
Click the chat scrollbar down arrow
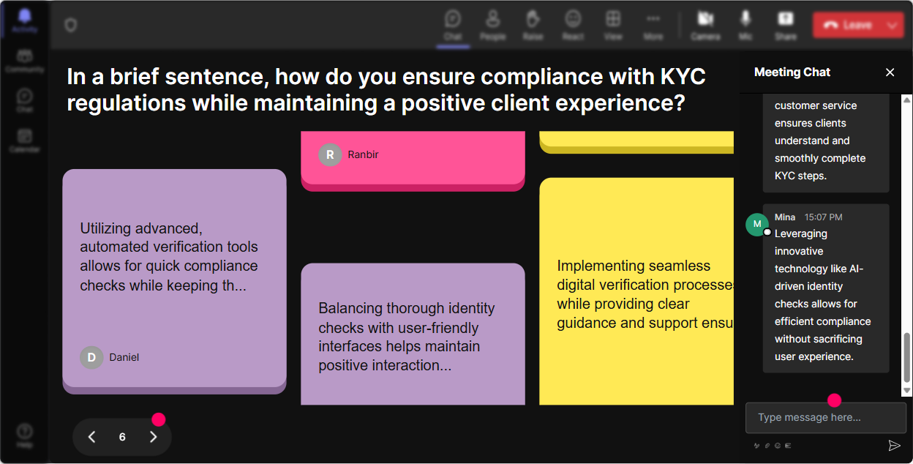tap(907, 391)
